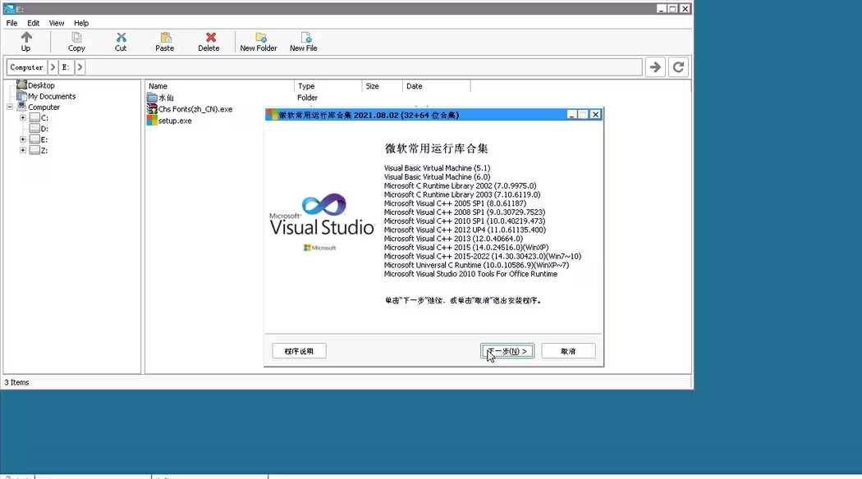Create a folder with New Folder icon
The width and height of the screenshot is (862, 479).
click(x=259, y=38)
